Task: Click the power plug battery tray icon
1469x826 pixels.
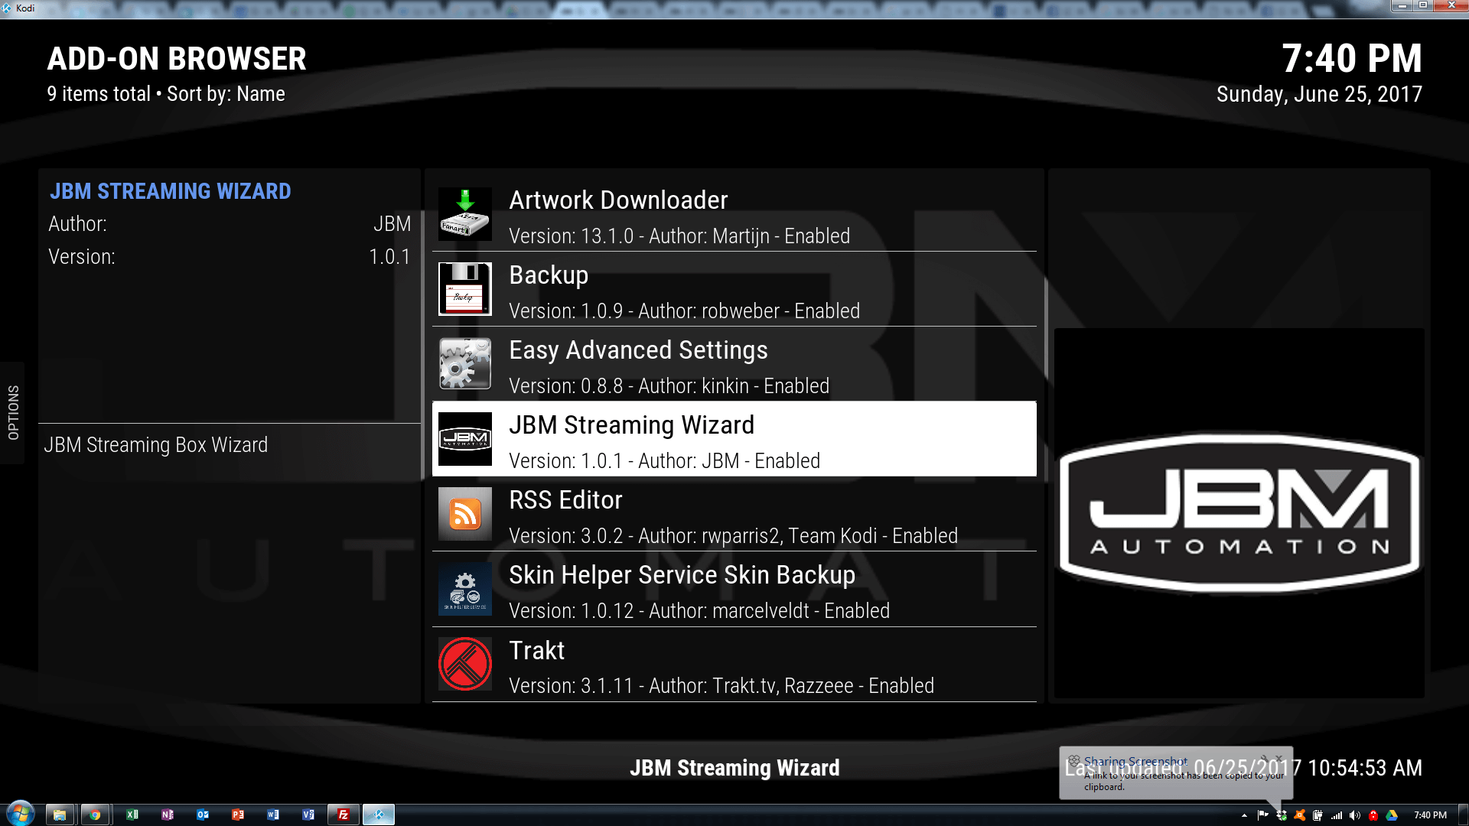Action: (x=1318, y=815)
